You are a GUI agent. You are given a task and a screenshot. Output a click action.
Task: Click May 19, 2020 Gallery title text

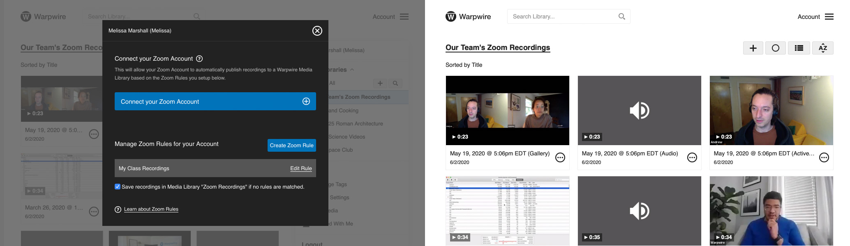[500, 153]
